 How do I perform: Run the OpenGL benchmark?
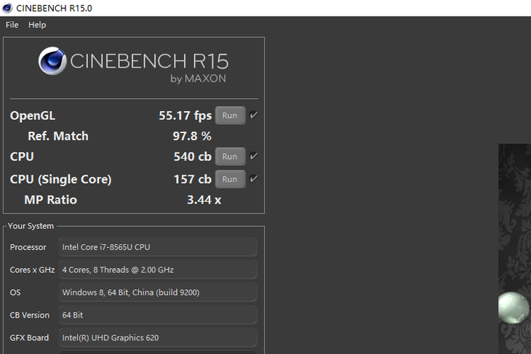point(230,116)
